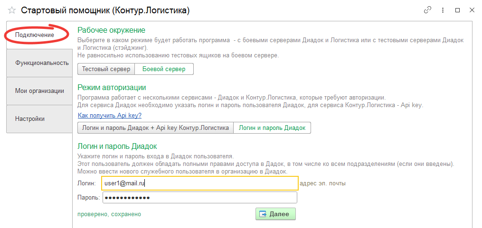Image resolution: width=482 pixels, height=228 pixels.
Task: Go to the Мои организации tab
Action: point(39,91)
